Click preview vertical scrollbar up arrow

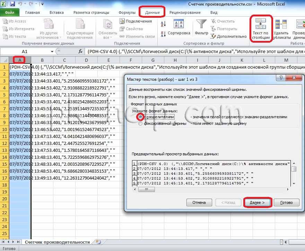point(294,163)
